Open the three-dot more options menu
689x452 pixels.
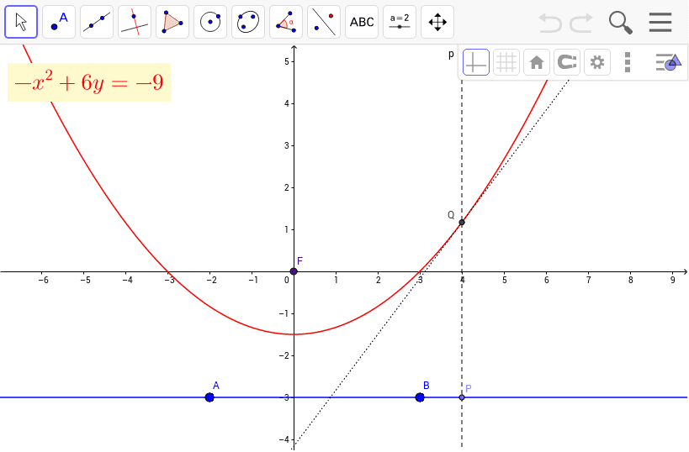coord(628,62)
